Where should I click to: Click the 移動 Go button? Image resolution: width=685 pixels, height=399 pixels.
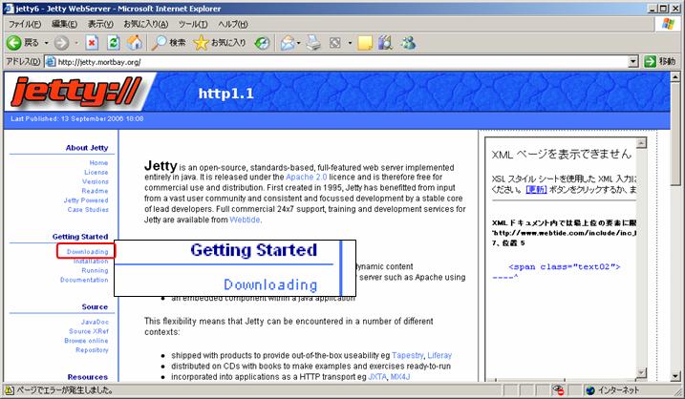coord(659,61)
